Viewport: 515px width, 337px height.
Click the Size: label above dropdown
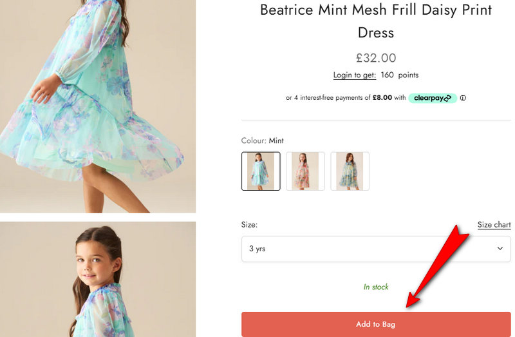point(249,225)
